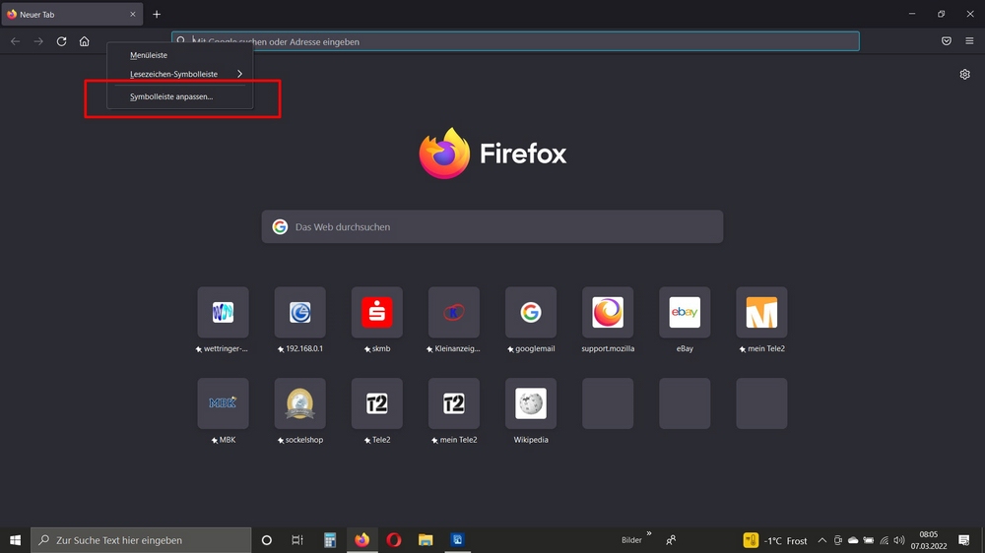Open the eBay shortcut tile

click(x=685, y=313)
